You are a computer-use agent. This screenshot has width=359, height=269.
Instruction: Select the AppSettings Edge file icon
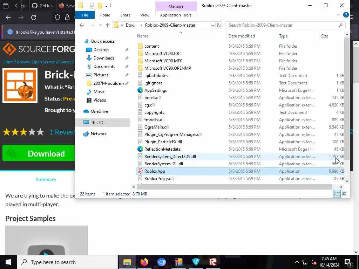click(x=140, y=90)
